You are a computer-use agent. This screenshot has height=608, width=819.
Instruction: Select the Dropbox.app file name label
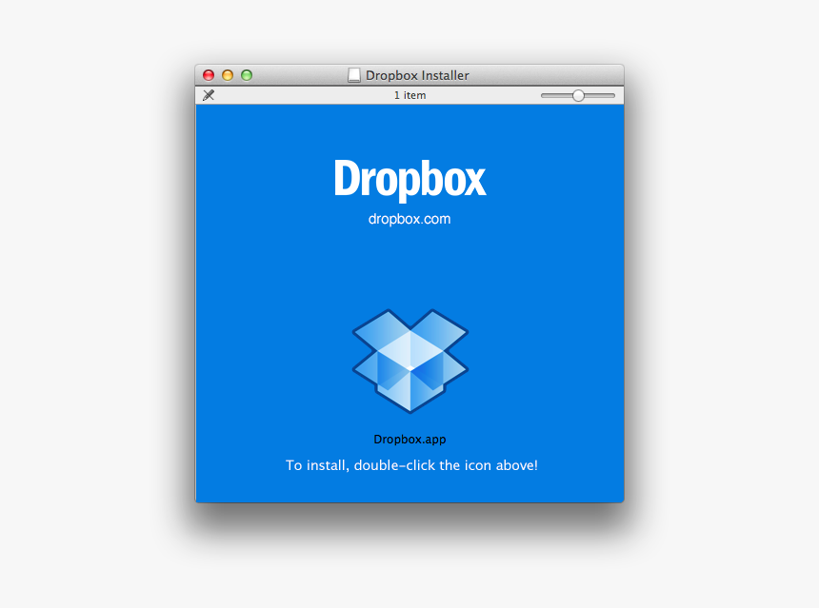[410, 440]
